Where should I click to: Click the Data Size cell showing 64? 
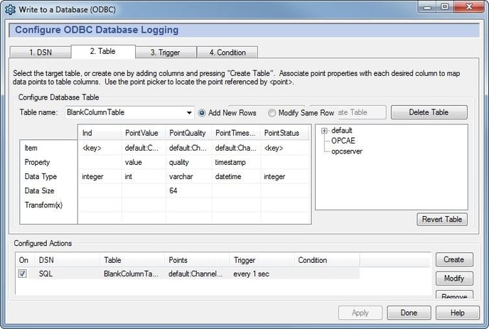(188, 190)
